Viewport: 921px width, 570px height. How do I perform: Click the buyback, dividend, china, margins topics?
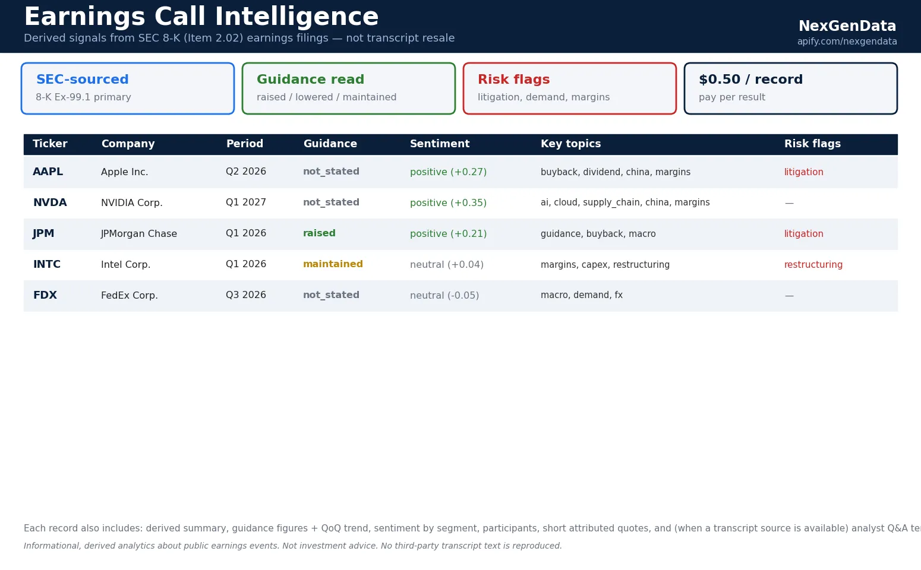[x=616, y=172]
